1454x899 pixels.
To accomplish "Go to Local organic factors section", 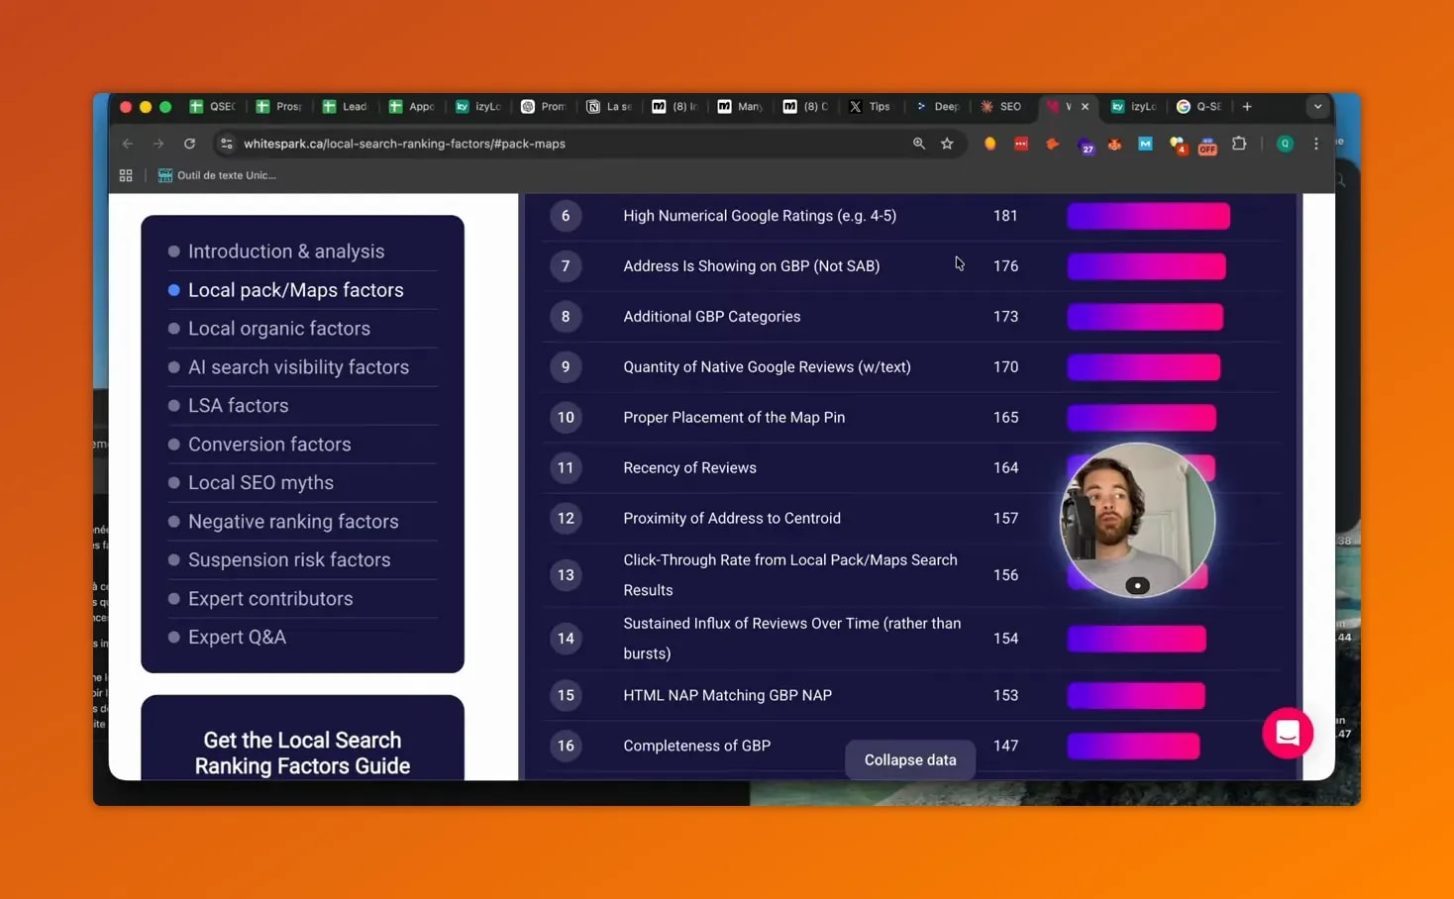I will click(278, 329).
